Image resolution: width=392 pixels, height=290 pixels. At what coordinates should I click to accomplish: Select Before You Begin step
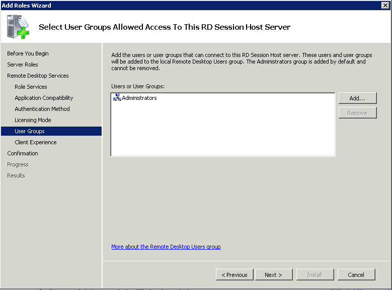(28, 53)
